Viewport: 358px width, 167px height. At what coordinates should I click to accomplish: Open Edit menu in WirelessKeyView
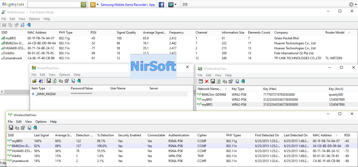209,75
